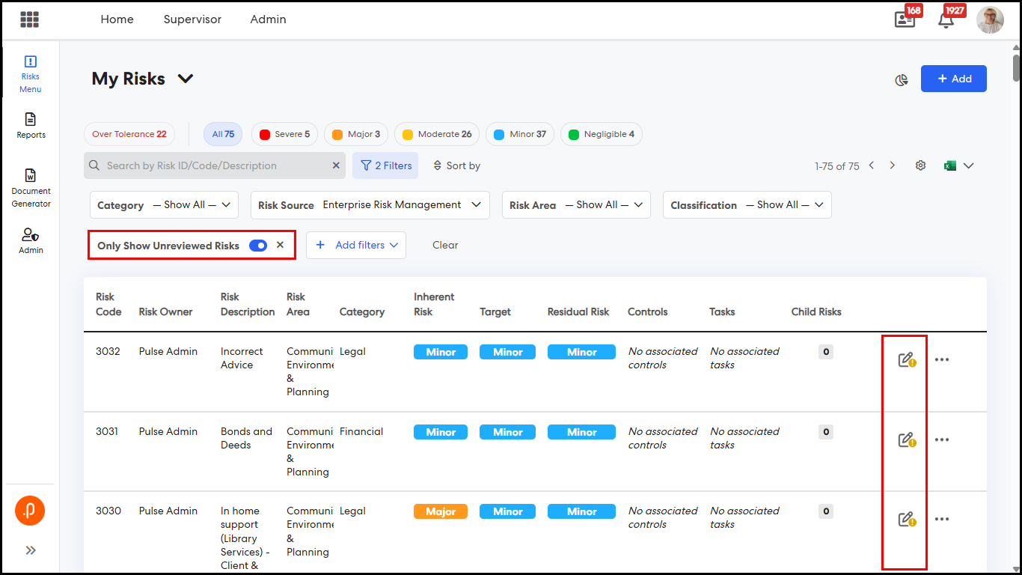Filter by Over Tolerance chip

click(129, 135)
